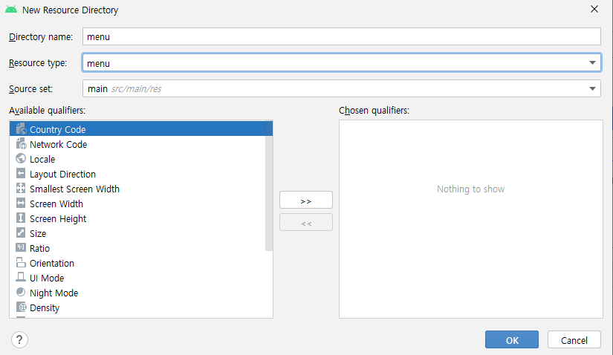Click the Screen Width icon

pos(21,203)
